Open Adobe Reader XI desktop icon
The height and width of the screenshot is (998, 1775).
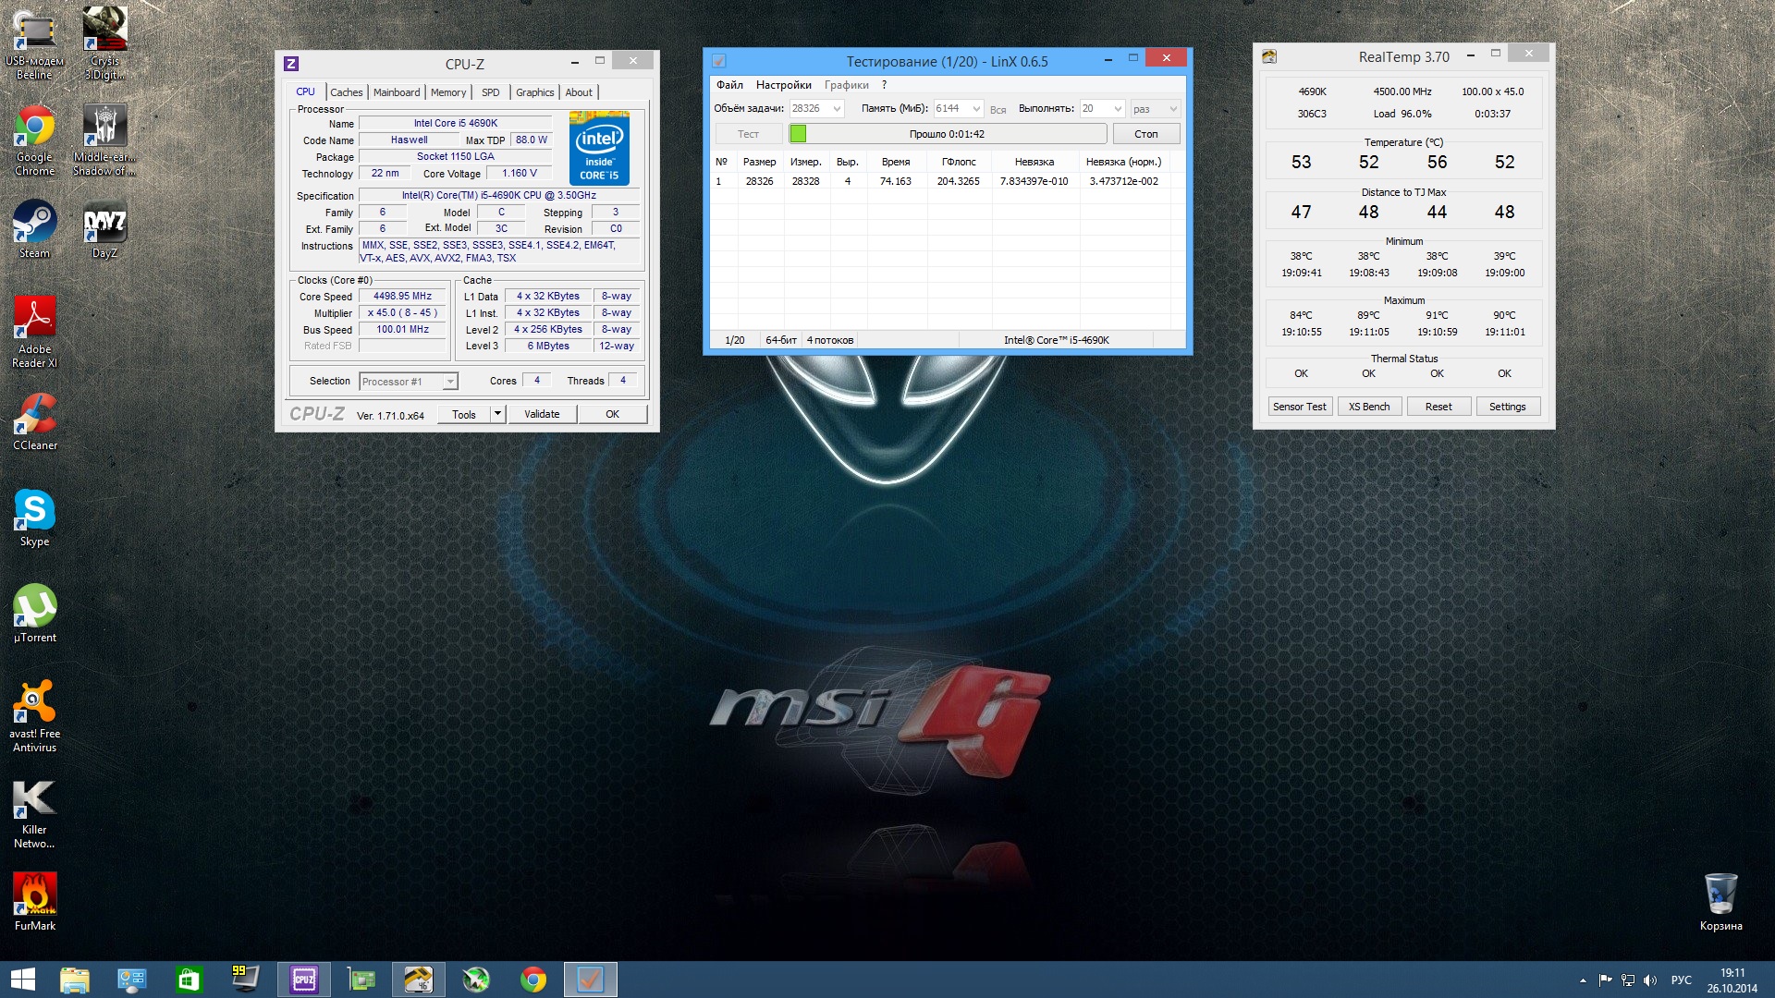coord(35,333)
